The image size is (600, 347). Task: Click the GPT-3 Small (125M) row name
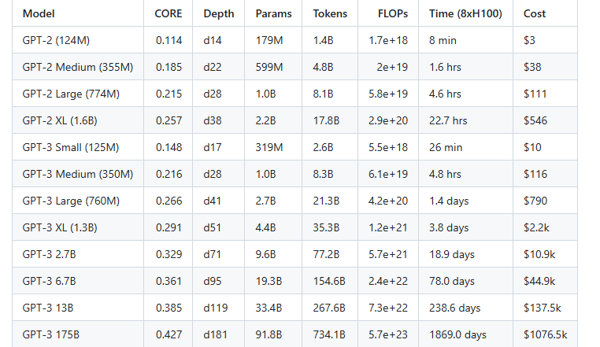(x=71, y=147)
